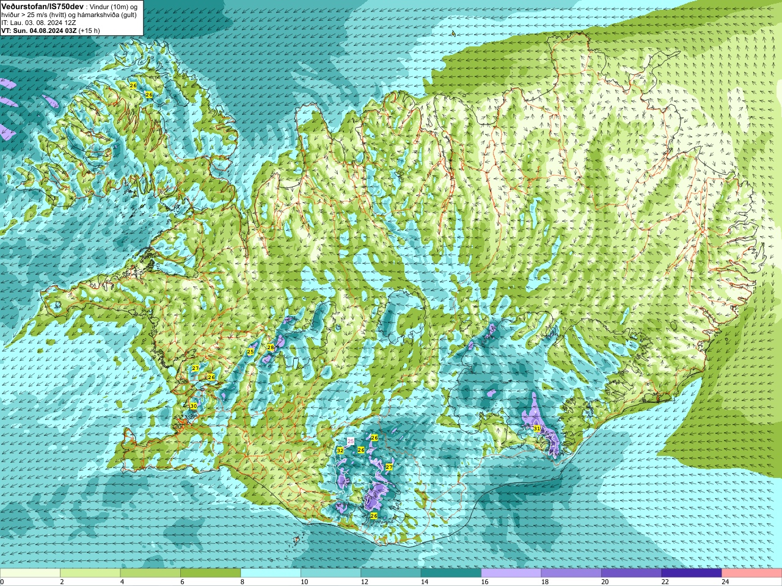Pick the 4–6 m/s green legend swatch
The width and height of the screenshot is (782, 586).
click(150, 573)
